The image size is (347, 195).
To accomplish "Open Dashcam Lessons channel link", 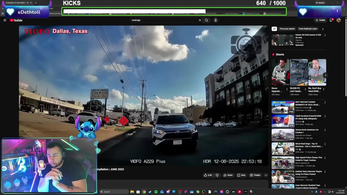I will point(303,108).
